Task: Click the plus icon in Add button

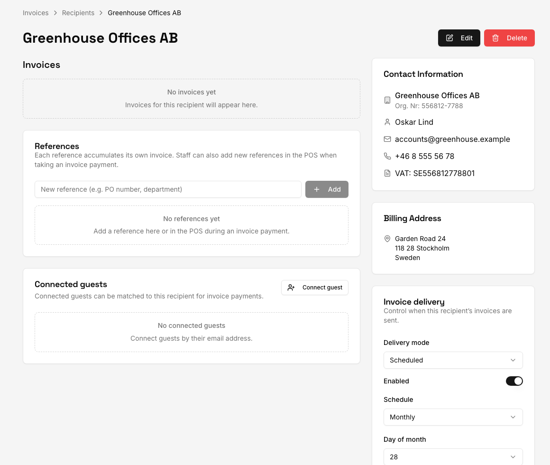Action: tap(316, 189)
